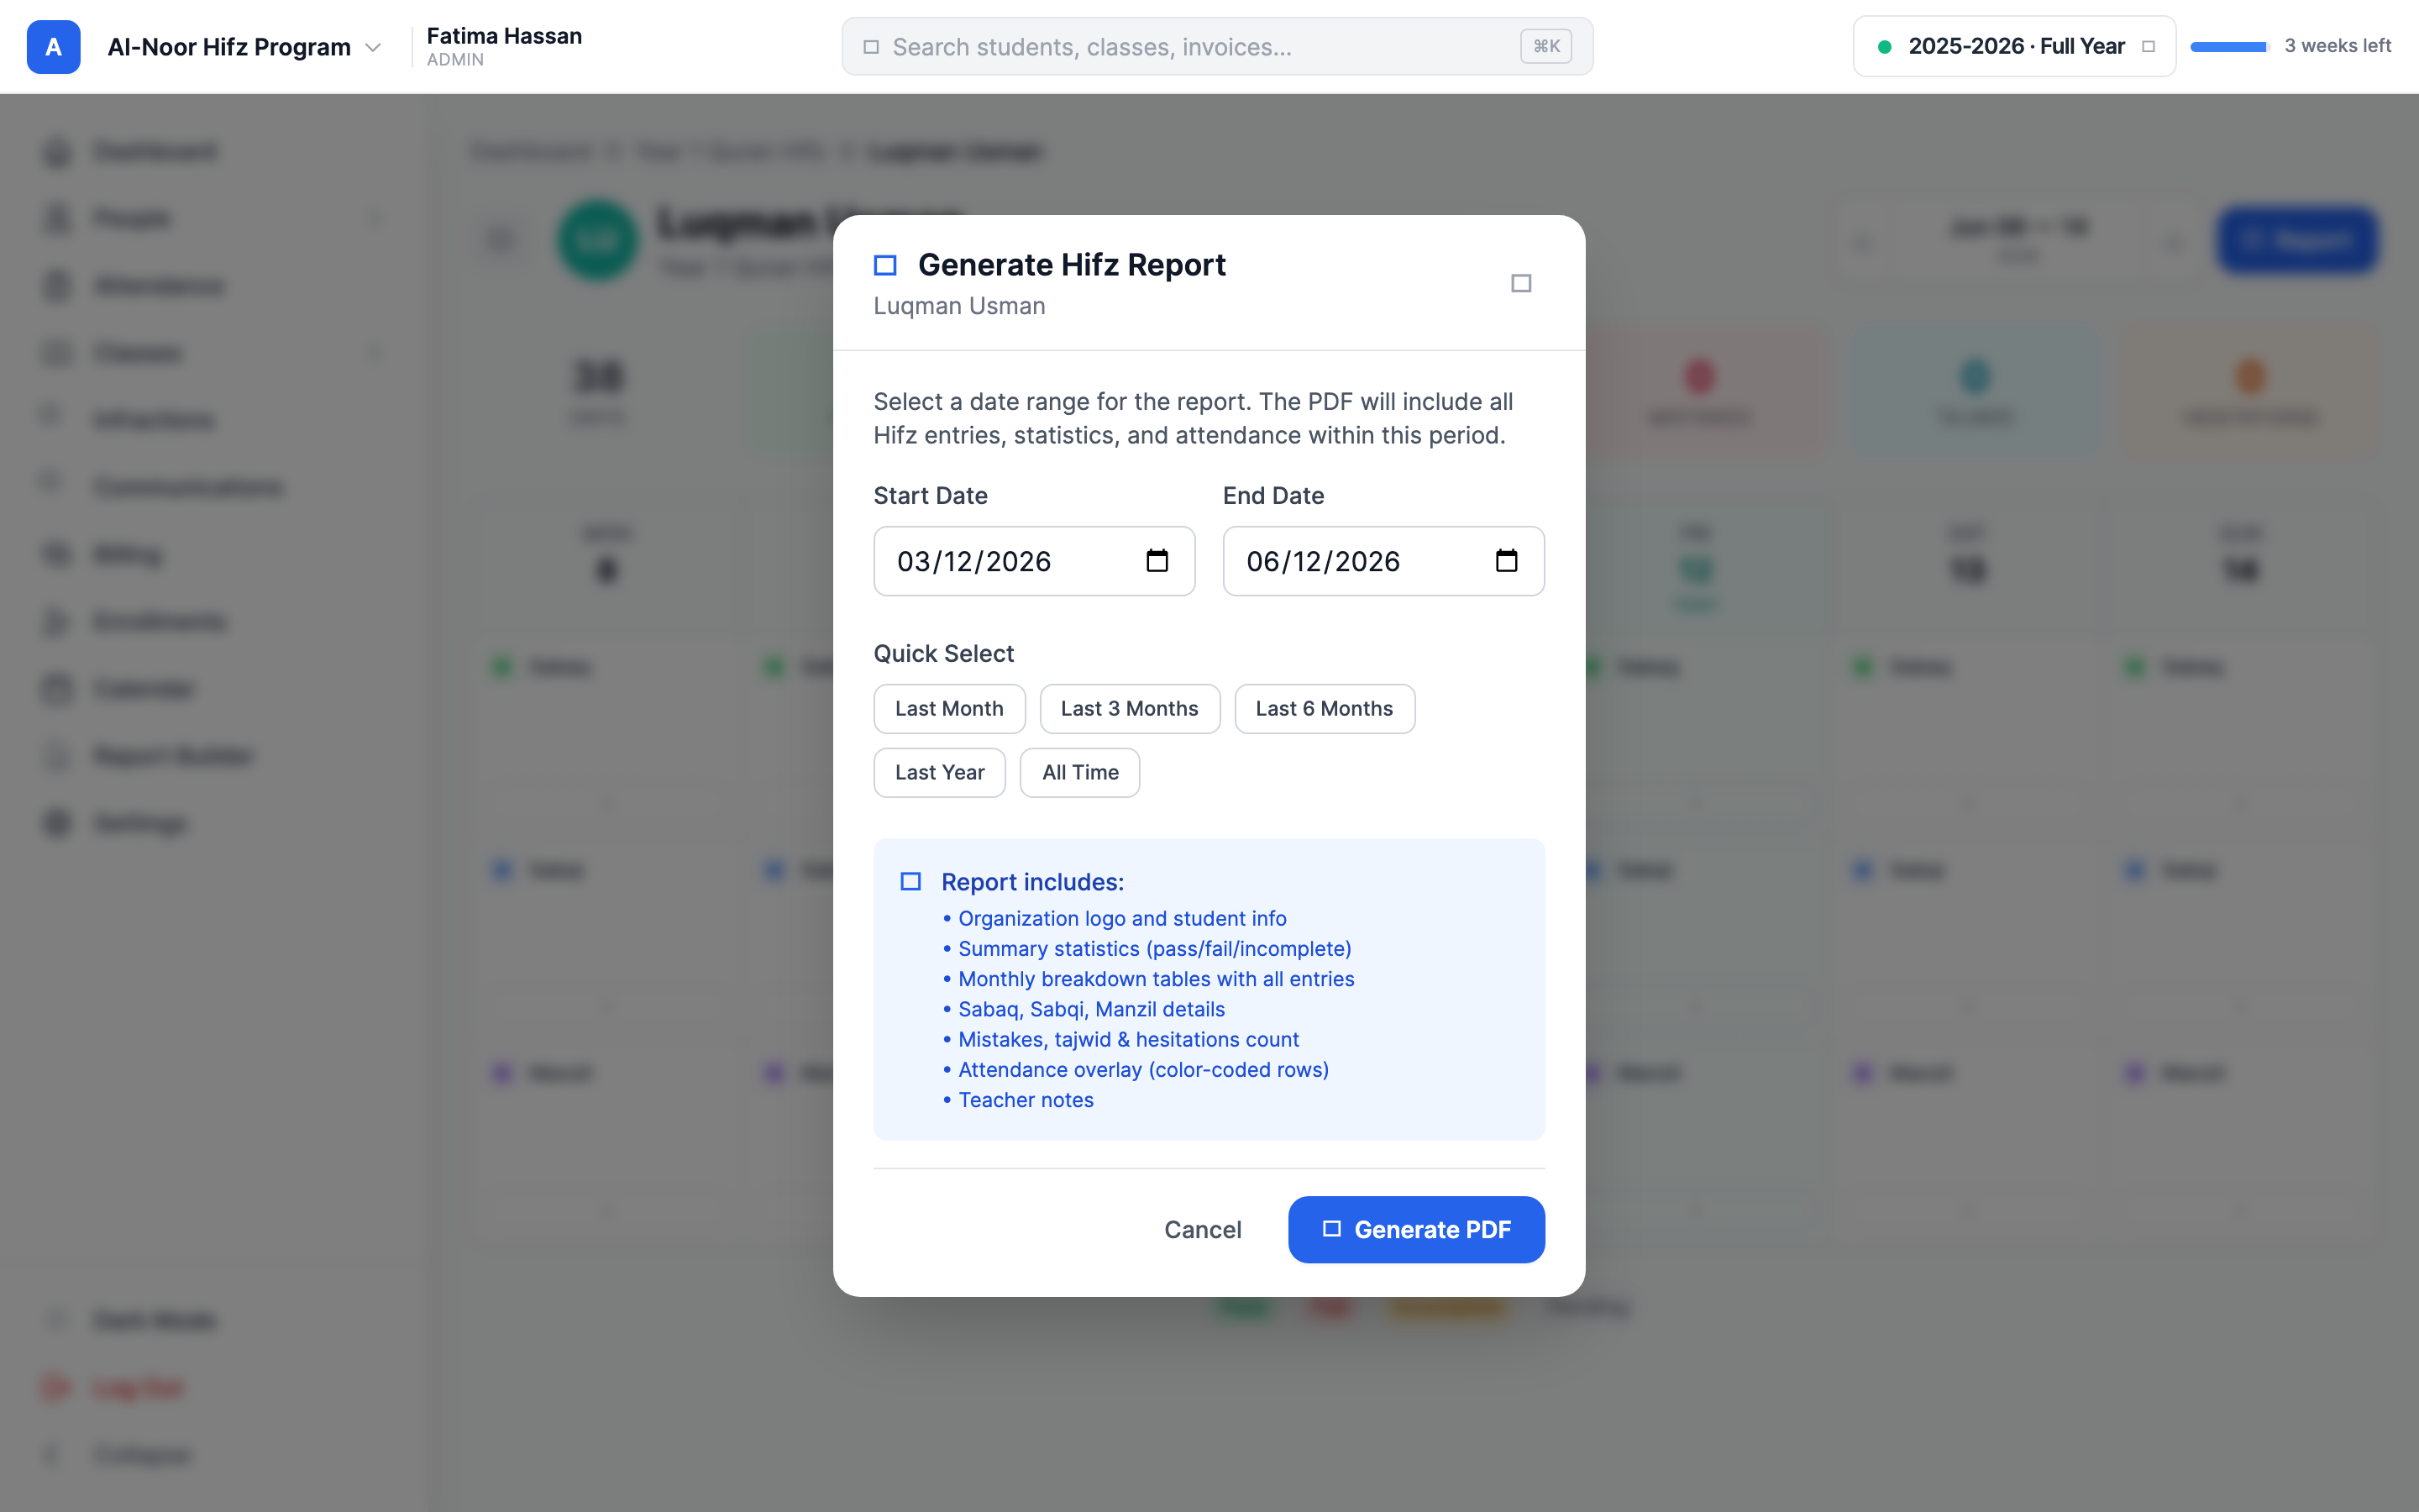Click the Al-Noor Hifz Program logo icon
Screen dimensions: 2419x1512
coord(53,47)
